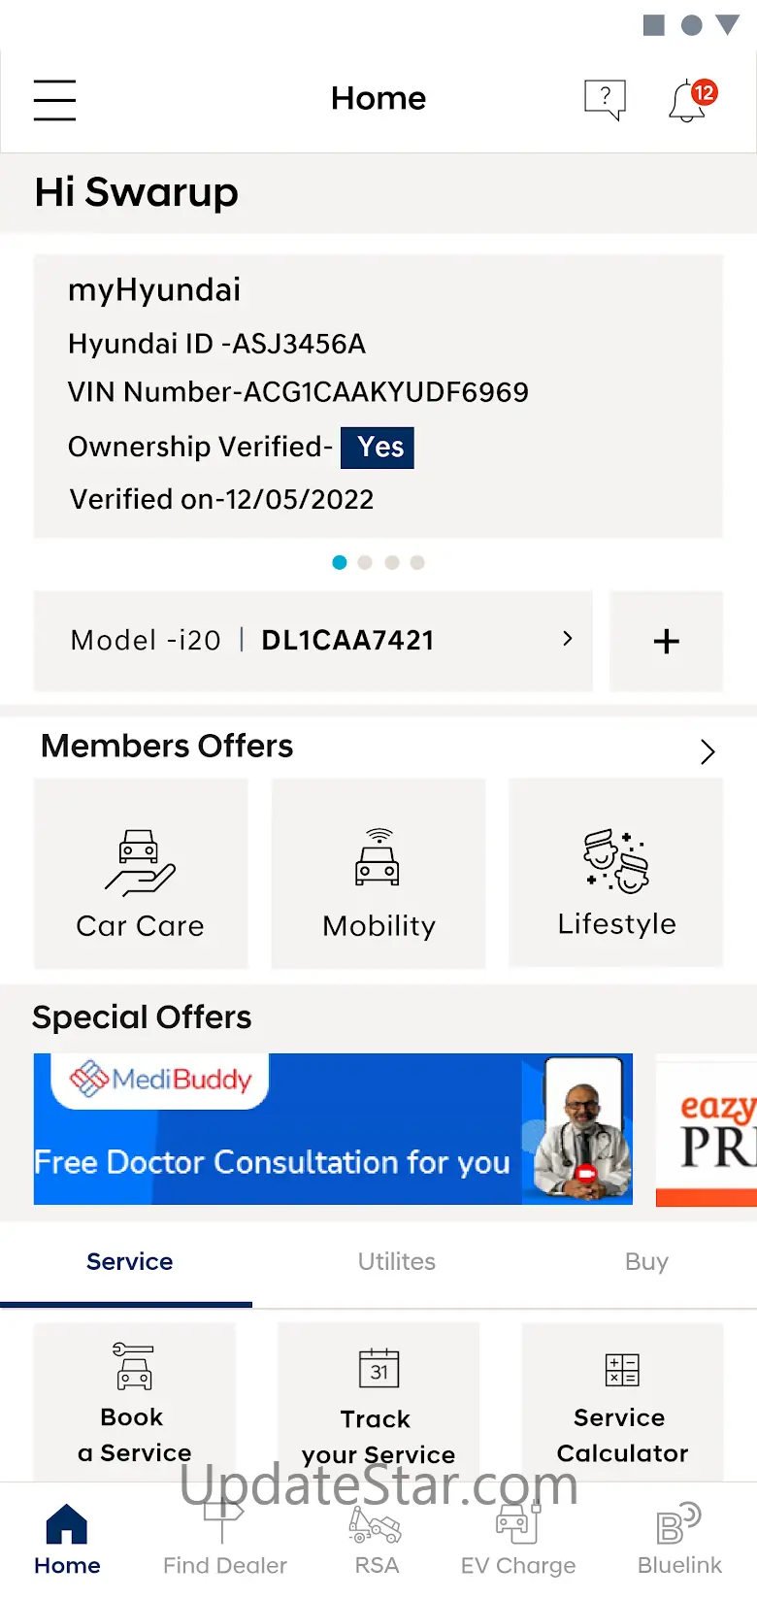Open MediBuddy free doctor consultation banner
Image resolution: width=757 pixels, height=1598 pixels.
(x=333, y=1129)
